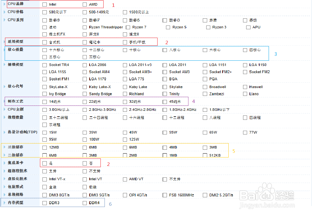Tick the Ryzen 7 checkbox
The image size is (312, 216).
tap(128, 27)
